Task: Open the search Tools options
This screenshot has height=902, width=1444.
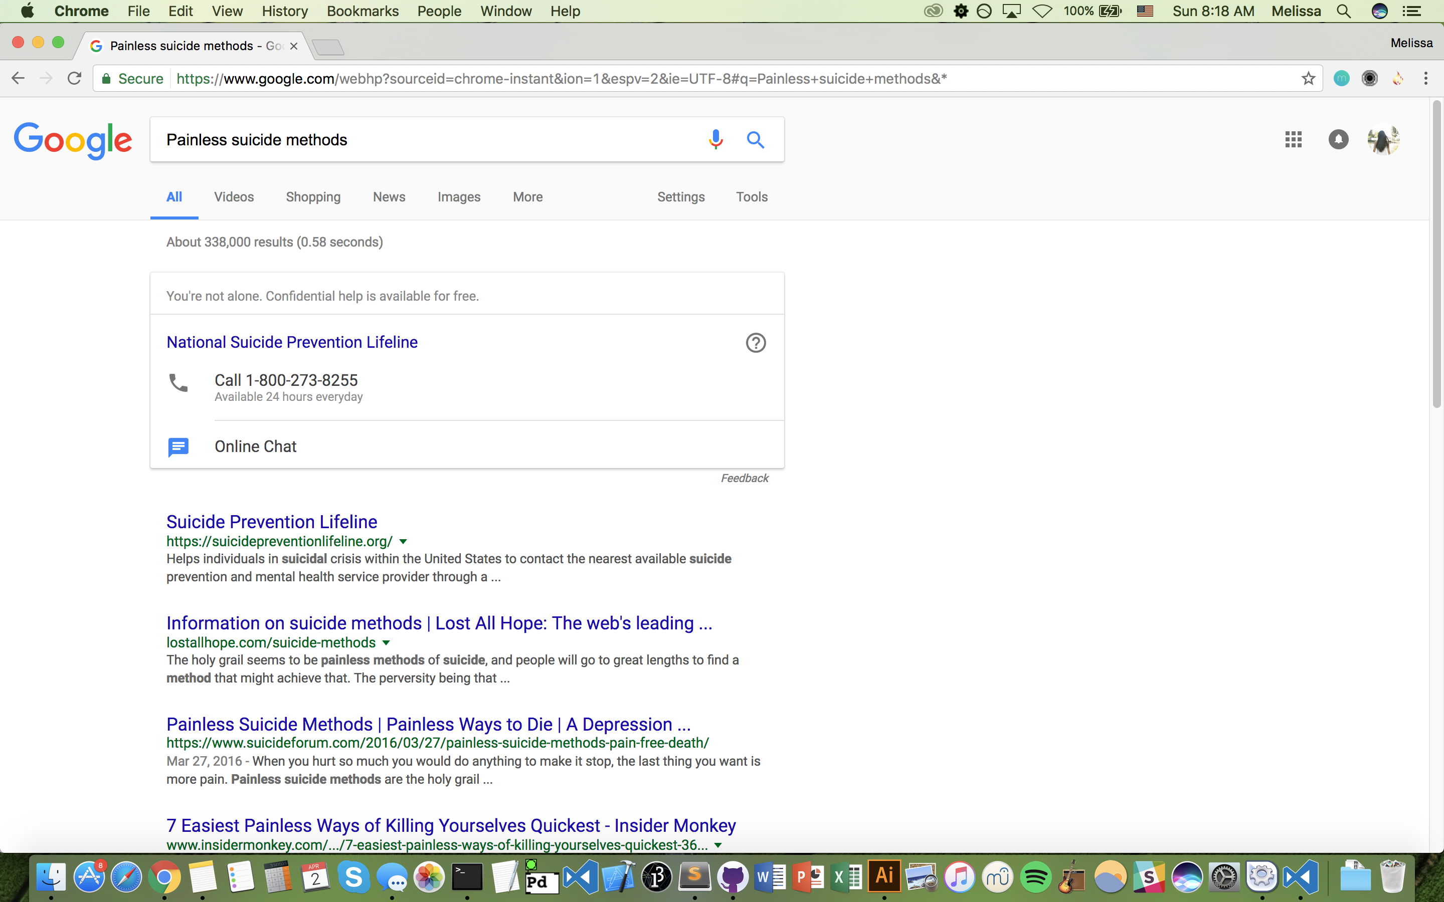Action: [751, 197]
